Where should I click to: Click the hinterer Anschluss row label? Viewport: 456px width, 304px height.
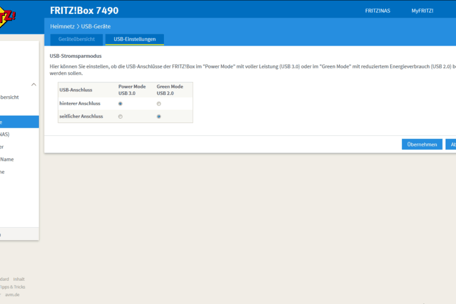(x=80, y=104)
